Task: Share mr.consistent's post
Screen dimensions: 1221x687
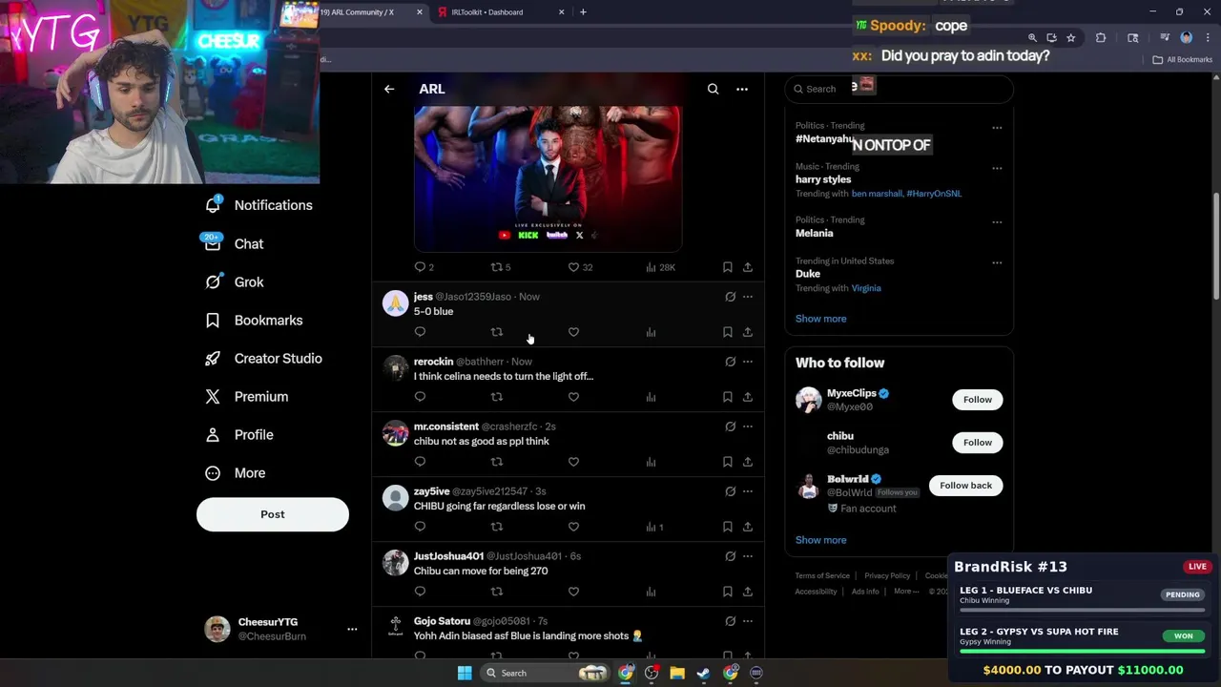Action: [x=748, y=462]
